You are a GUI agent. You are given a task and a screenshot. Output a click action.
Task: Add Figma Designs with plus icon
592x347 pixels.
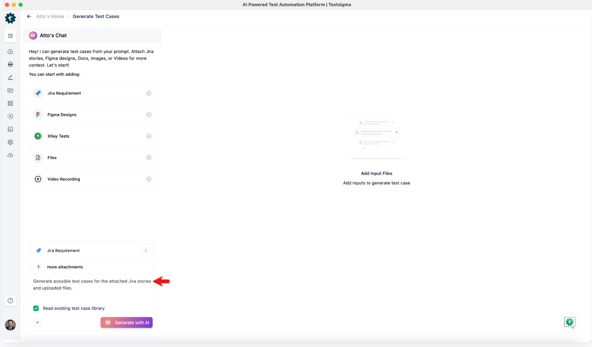coord(149,114)
